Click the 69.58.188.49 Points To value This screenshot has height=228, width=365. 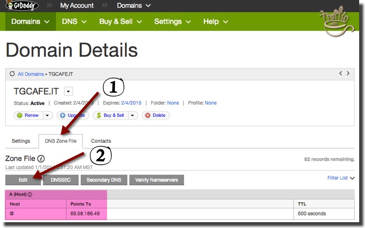click(85, 214)
